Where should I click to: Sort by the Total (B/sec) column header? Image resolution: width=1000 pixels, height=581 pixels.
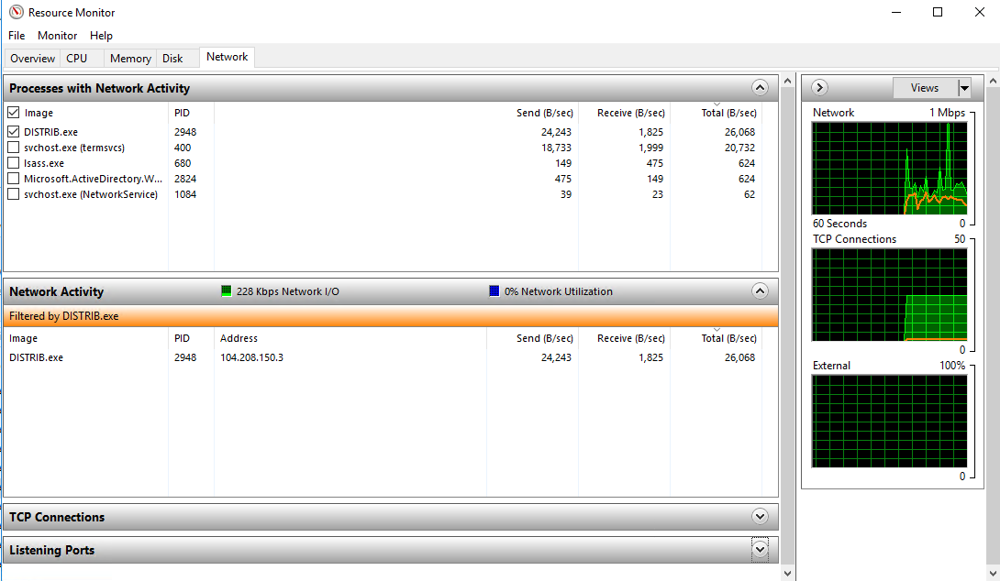(x=728, y=112)
